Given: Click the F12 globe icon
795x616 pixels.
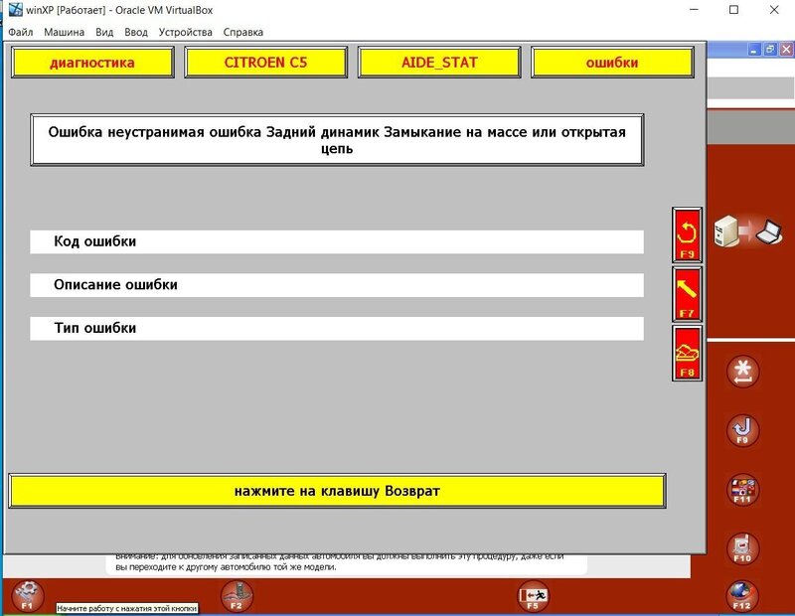Looking at the screenshot, I should click(x=743, y=596).
